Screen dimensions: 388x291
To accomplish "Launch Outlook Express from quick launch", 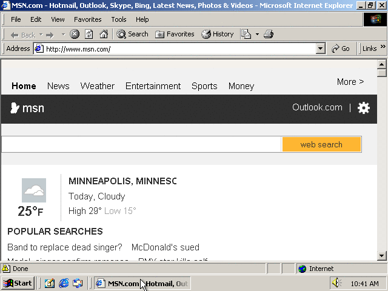I will click(78, 283).
